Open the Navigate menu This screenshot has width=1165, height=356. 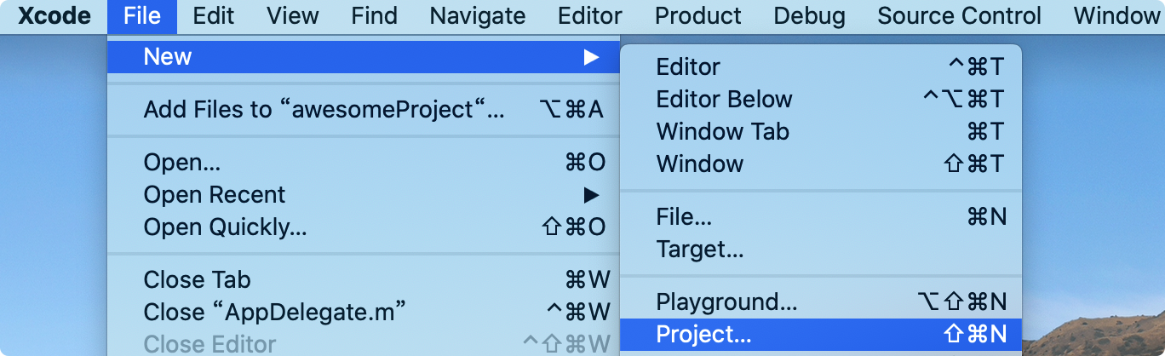(477, 16)
